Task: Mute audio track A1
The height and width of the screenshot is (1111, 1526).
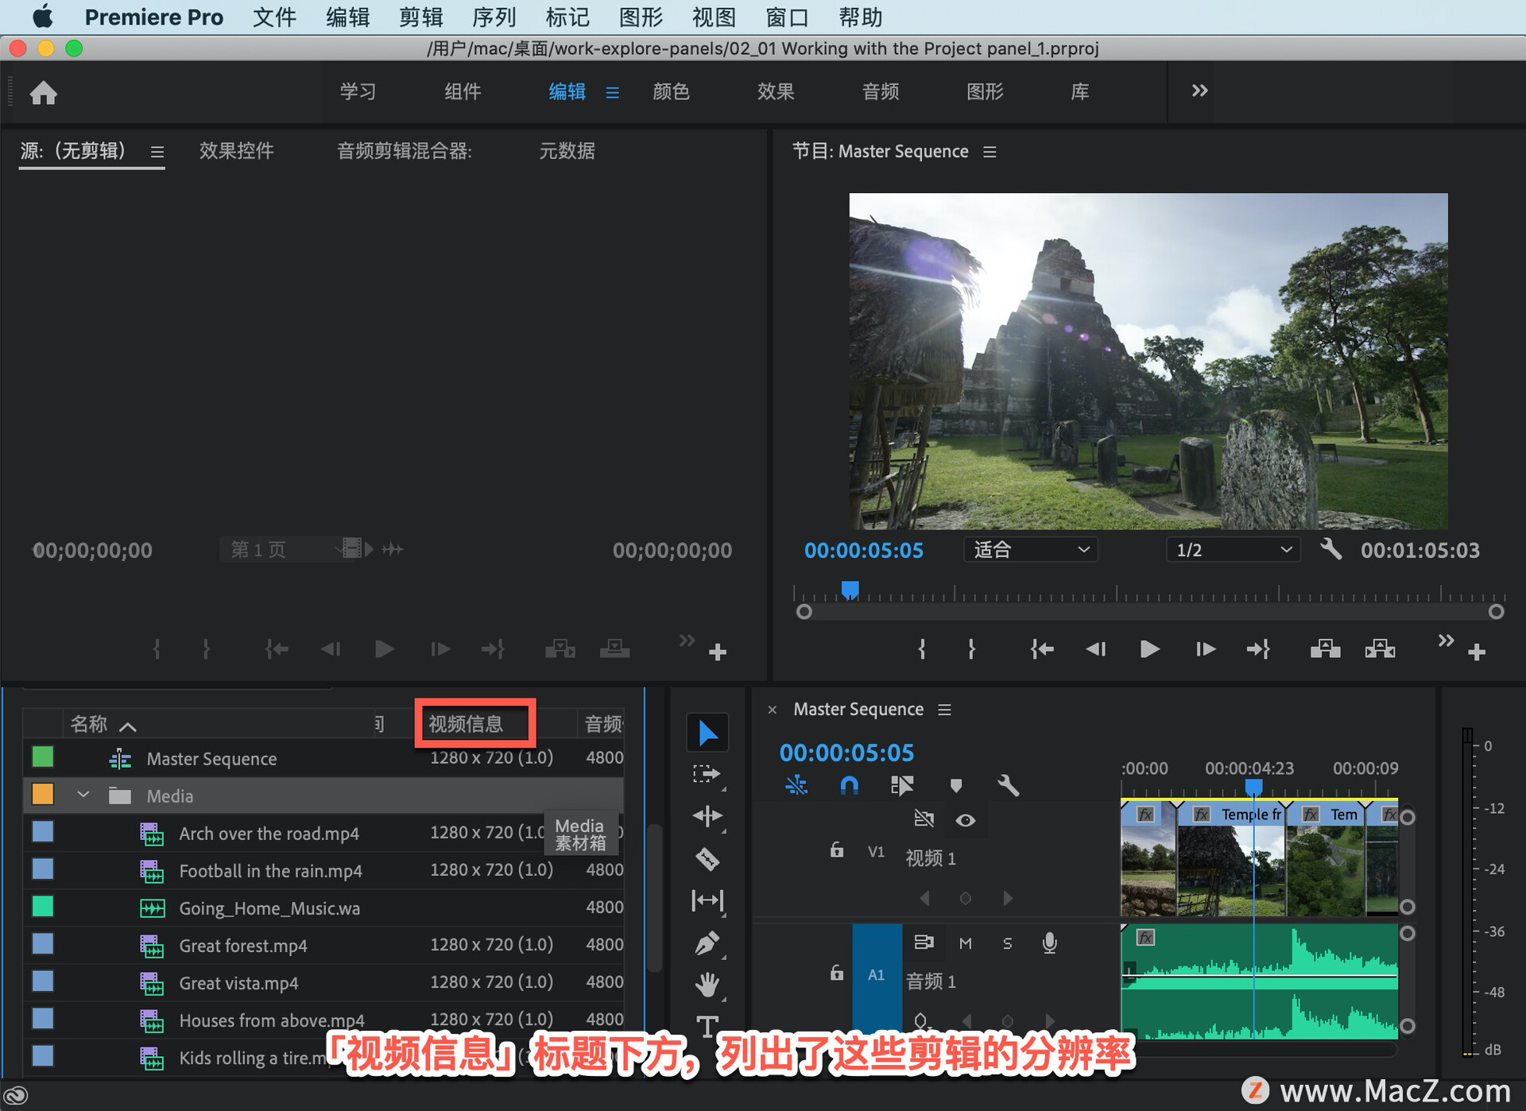Action: [x=965, y=943]
